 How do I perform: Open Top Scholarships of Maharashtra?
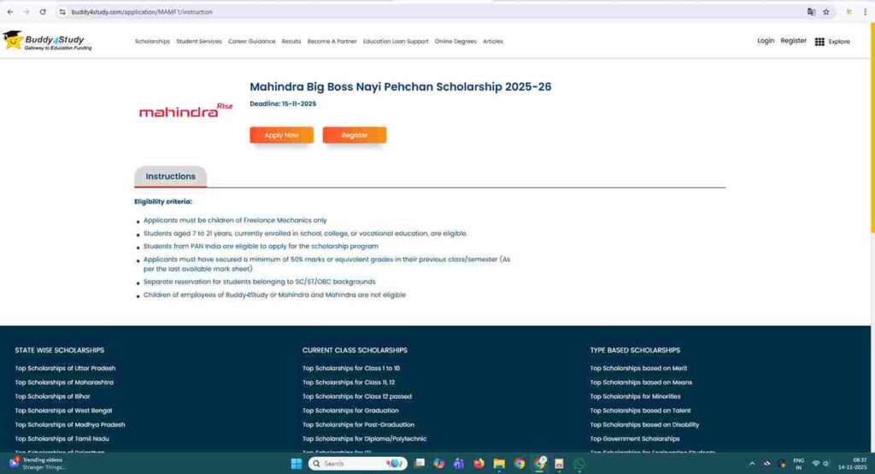pos(64,382)
